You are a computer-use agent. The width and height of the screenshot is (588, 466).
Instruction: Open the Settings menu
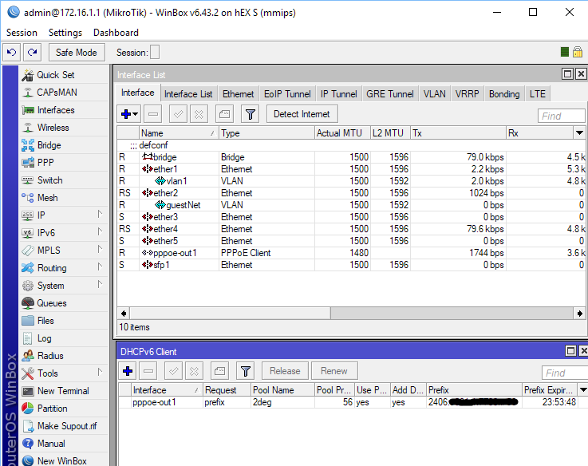point(65,33)
